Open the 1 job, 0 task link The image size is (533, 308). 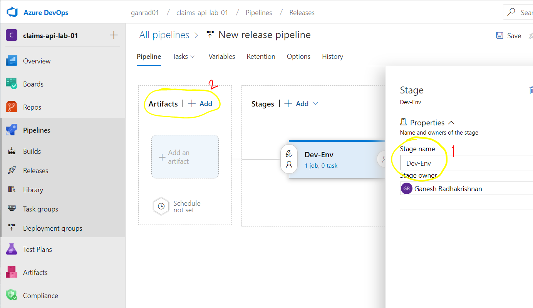[x=321, y=166]
